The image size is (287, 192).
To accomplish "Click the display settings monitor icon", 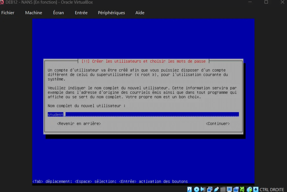I will pyautogui.click(x=229, y=189).
